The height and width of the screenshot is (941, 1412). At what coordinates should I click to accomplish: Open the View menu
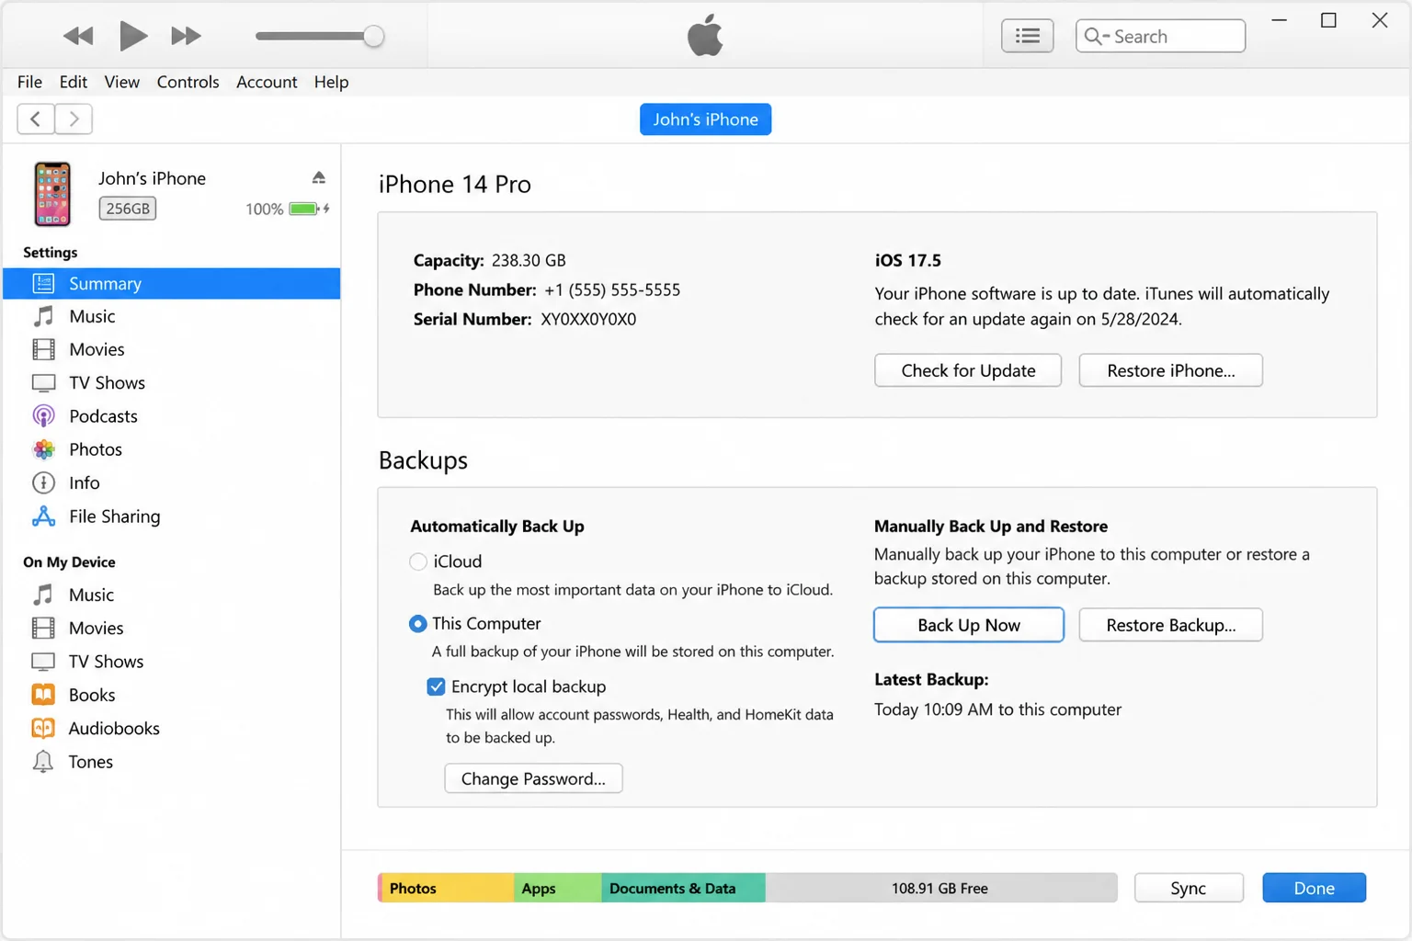point(121,82)
